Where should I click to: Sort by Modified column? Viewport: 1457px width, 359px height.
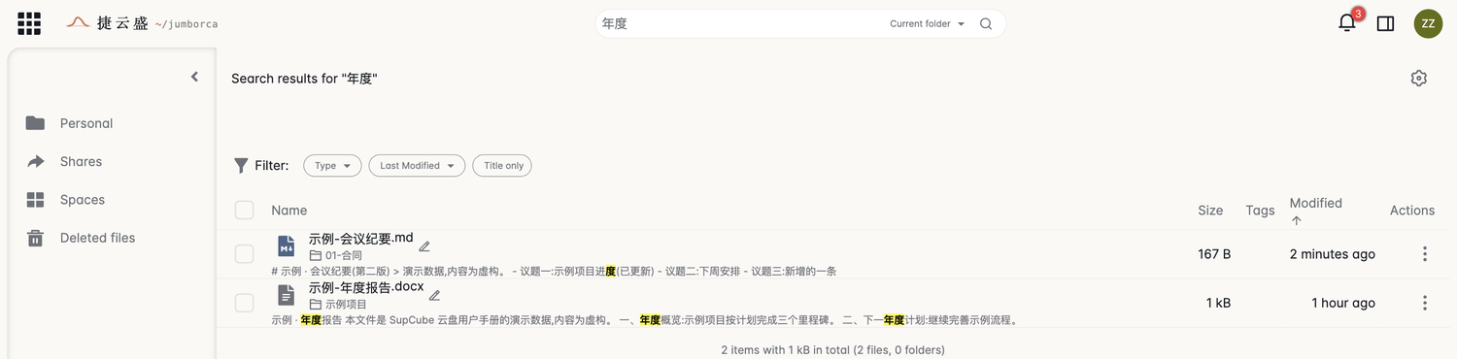(1316, 203)
